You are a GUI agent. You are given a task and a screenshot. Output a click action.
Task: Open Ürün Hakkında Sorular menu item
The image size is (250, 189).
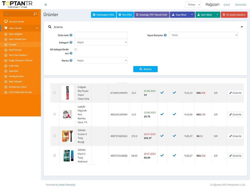click(x=20, y=92)
